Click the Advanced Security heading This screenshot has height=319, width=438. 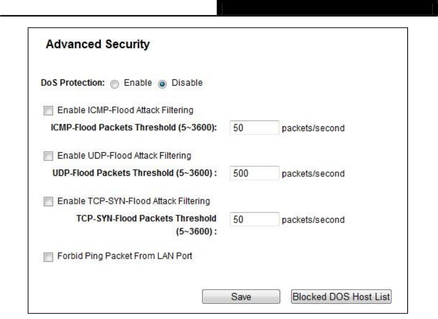point(98,46)
